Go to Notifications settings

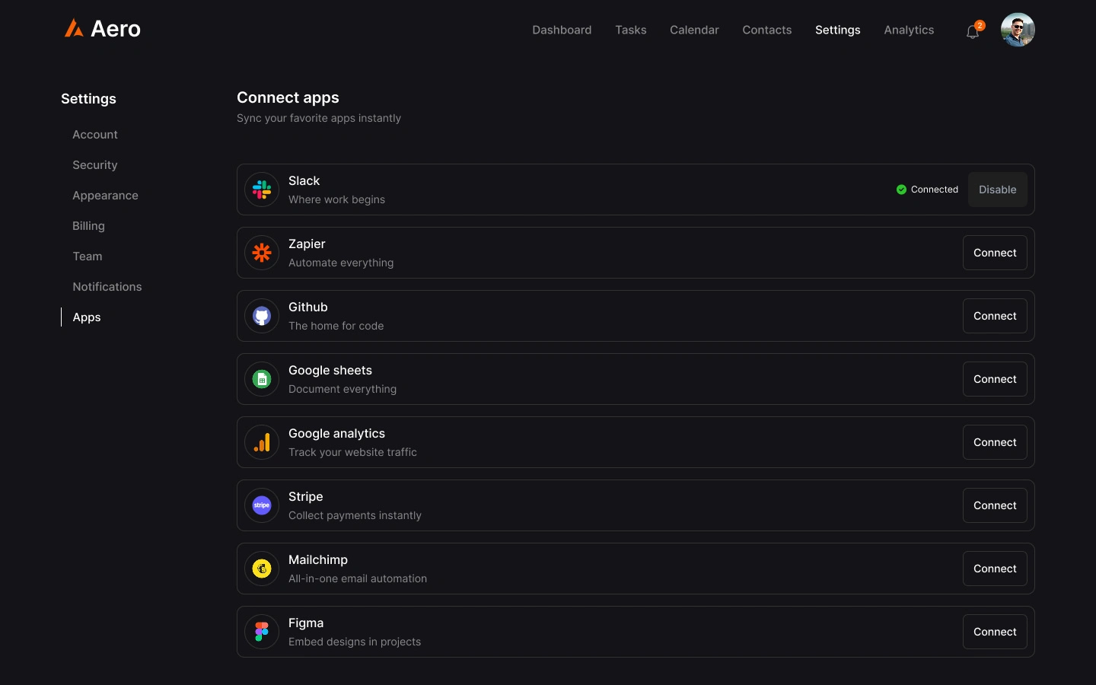point(107,287)
